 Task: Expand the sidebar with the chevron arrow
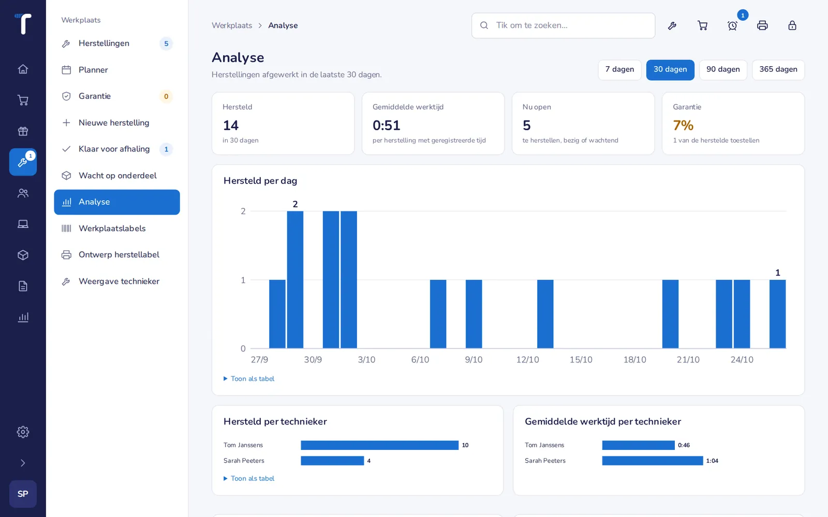click(23, 463)
